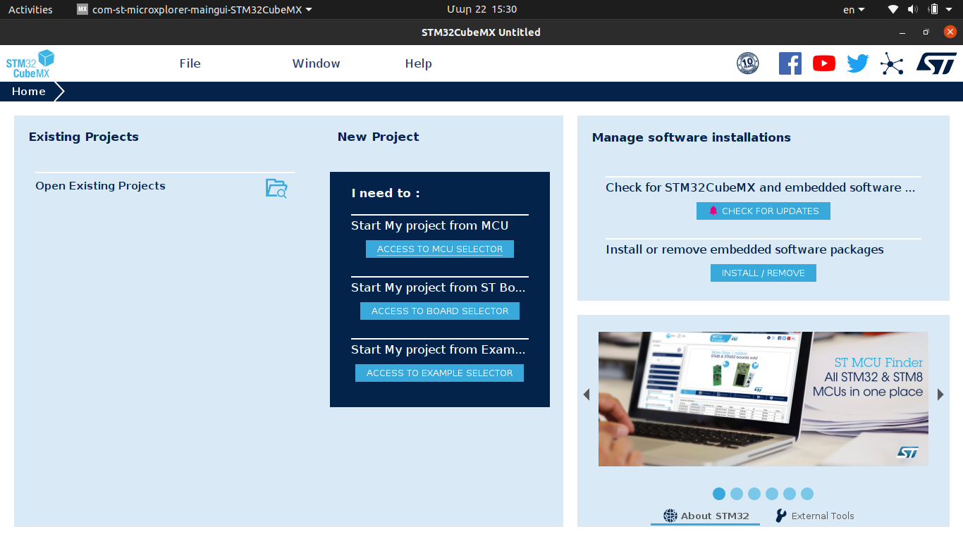
Task: Click 'Start My project from ST Bo...' text
Action: 438,287
